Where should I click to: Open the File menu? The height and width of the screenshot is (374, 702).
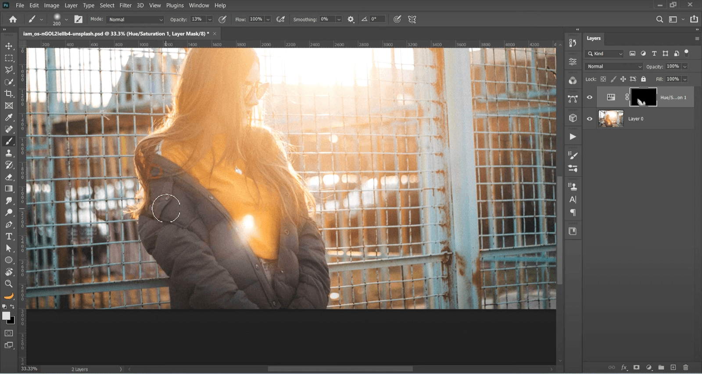pyautogui.click(x=20, y=5)
